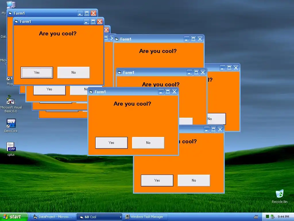Viewport: 294px width, 221px height.
Task: Close the rearmost Form1 at the top-left corner
Action: [x=93, y=13]
